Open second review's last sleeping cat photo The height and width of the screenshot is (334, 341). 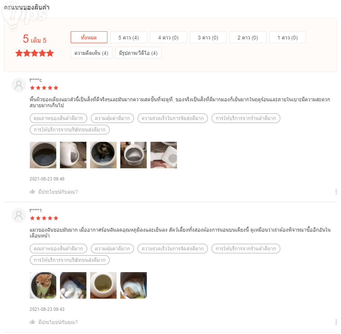[134, 285]
